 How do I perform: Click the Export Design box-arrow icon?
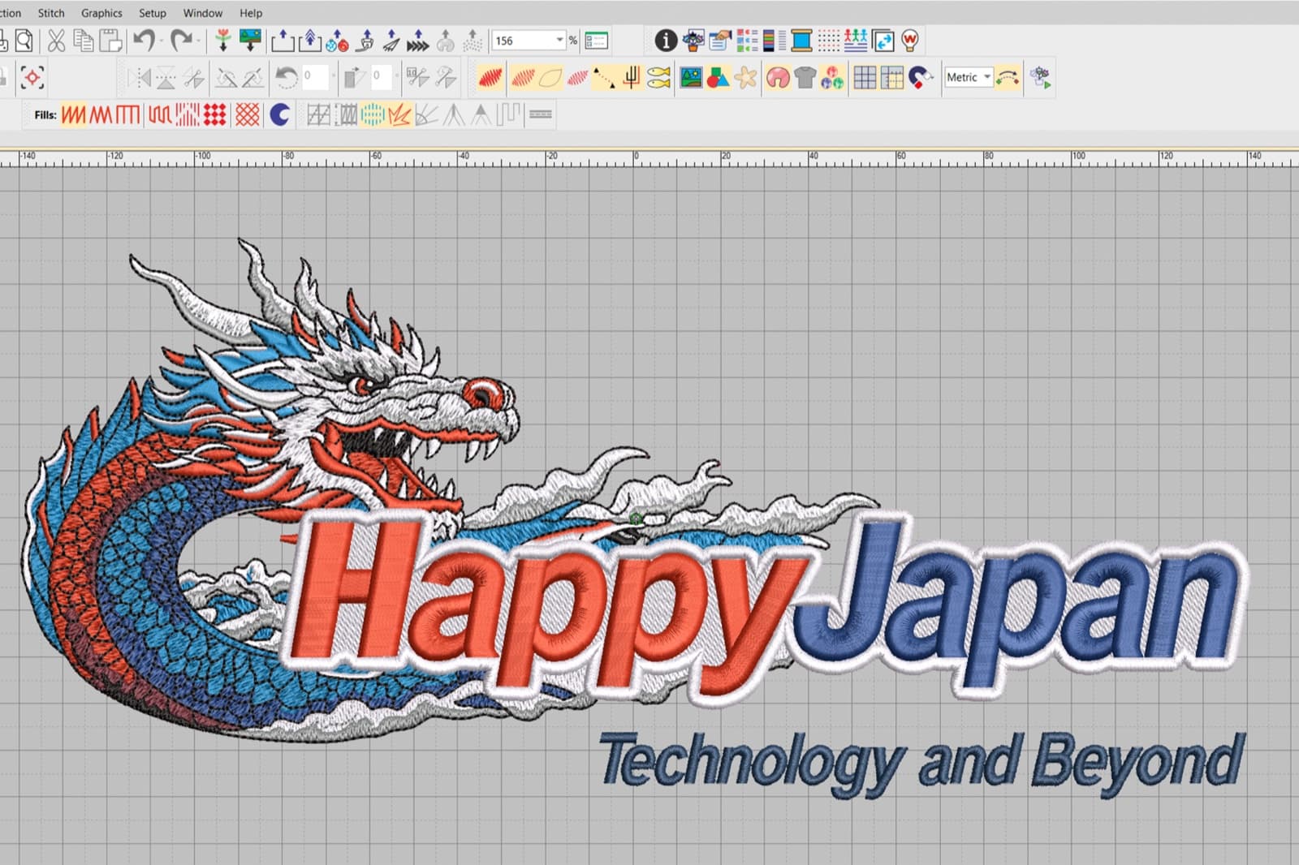(283, 41)
